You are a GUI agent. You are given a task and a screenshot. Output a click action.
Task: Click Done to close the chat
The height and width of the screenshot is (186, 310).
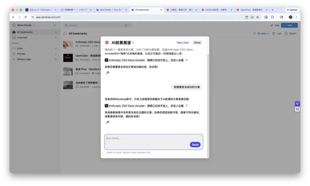pyautogui.click(x=197, y=42)
